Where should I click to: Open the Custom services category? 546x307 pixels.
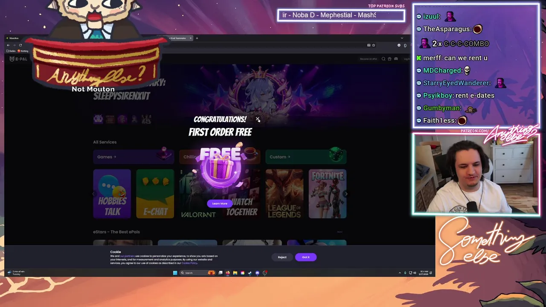[x=306, y=157]
